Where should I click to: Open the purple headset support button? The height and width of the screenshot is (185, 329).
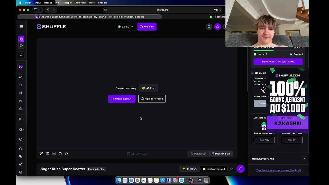click(x=241, y=169)
